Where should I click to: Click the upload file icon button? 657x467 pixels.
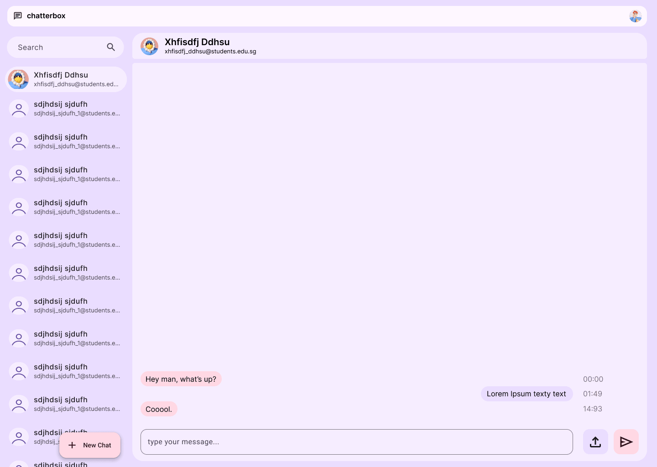(x=595, y=441)
